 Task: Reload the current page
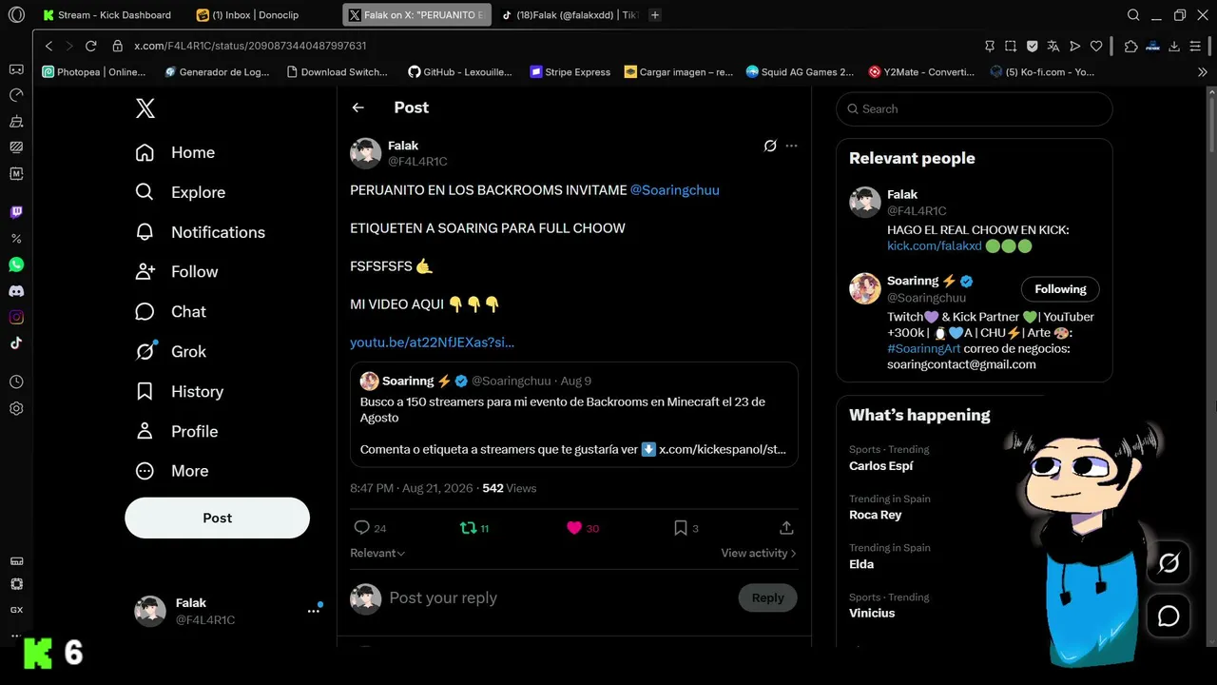pos(91,46)
